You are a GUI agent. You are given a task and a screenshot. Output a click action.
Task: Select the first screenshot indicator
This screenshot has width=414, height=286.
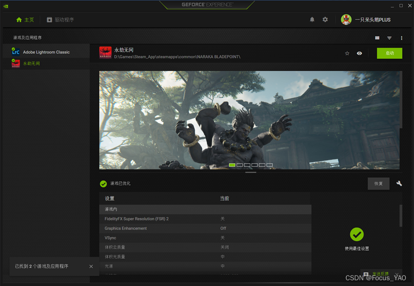pos(232,165)
